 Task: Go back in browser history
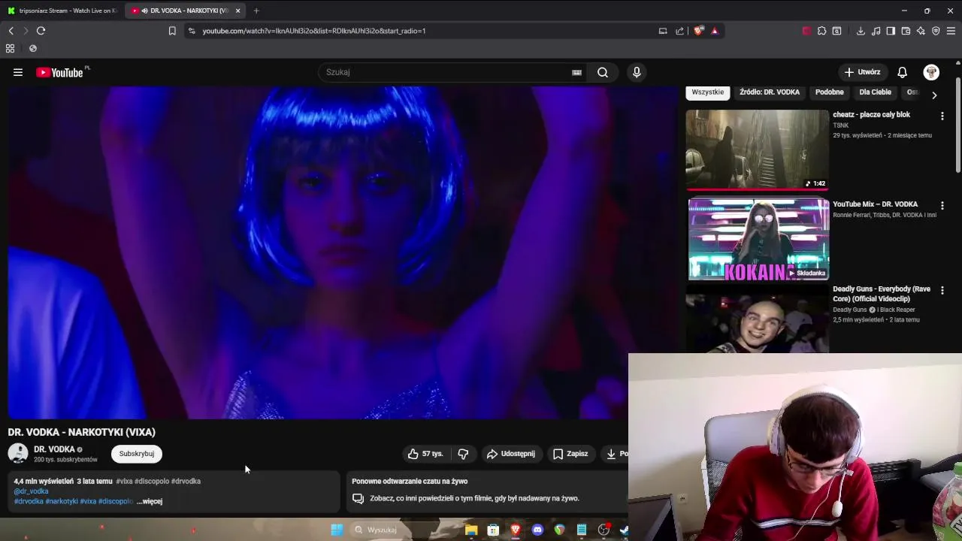click(x=11, y=31)
